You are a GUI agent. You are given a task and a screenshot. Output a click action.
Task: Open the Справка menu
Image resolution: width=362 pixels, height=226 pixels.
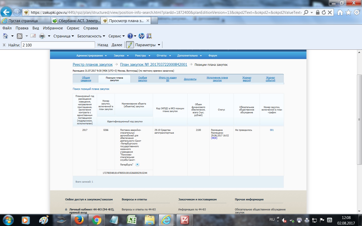pyautogui.click(x=90, y=28)
